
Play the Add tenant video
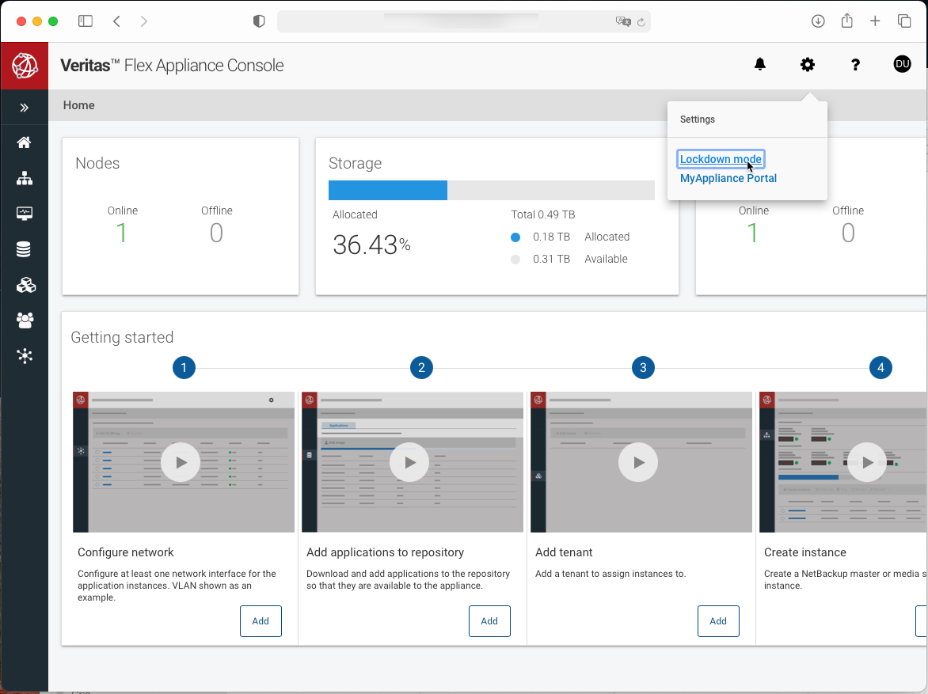[638, 462]
